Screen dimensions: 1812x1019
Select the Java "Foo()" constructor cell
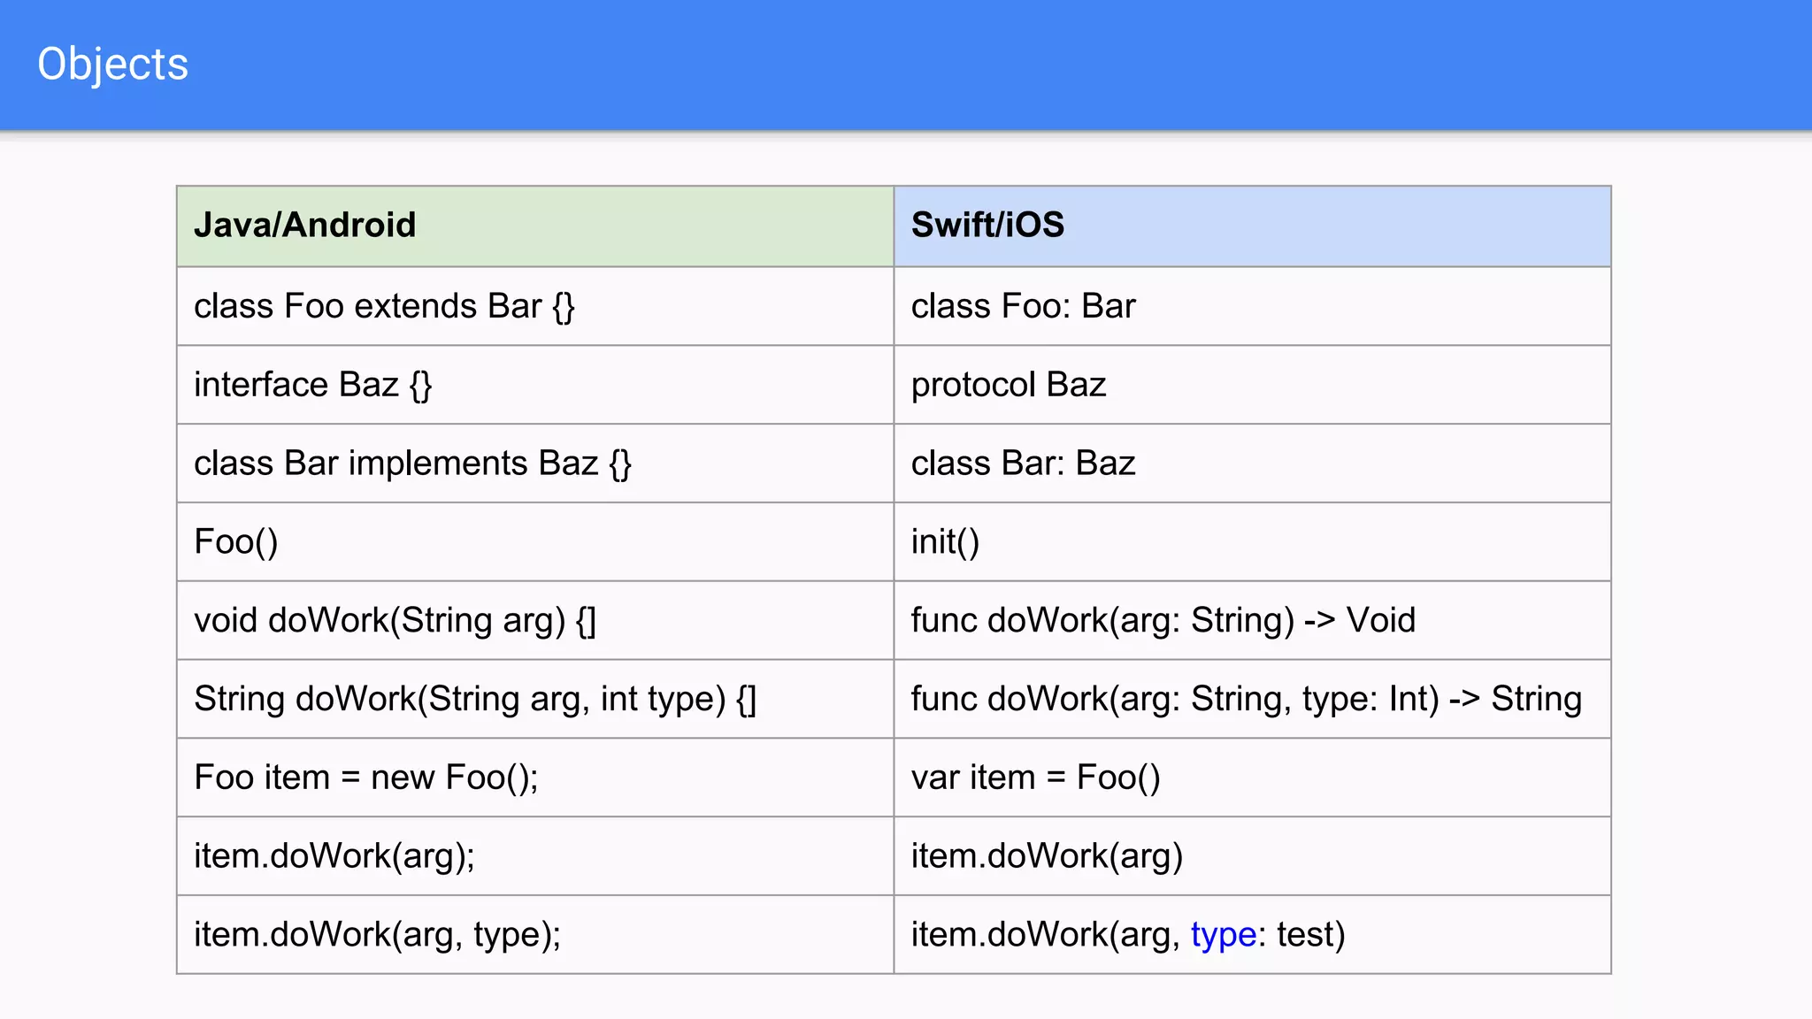pos(236,542)
